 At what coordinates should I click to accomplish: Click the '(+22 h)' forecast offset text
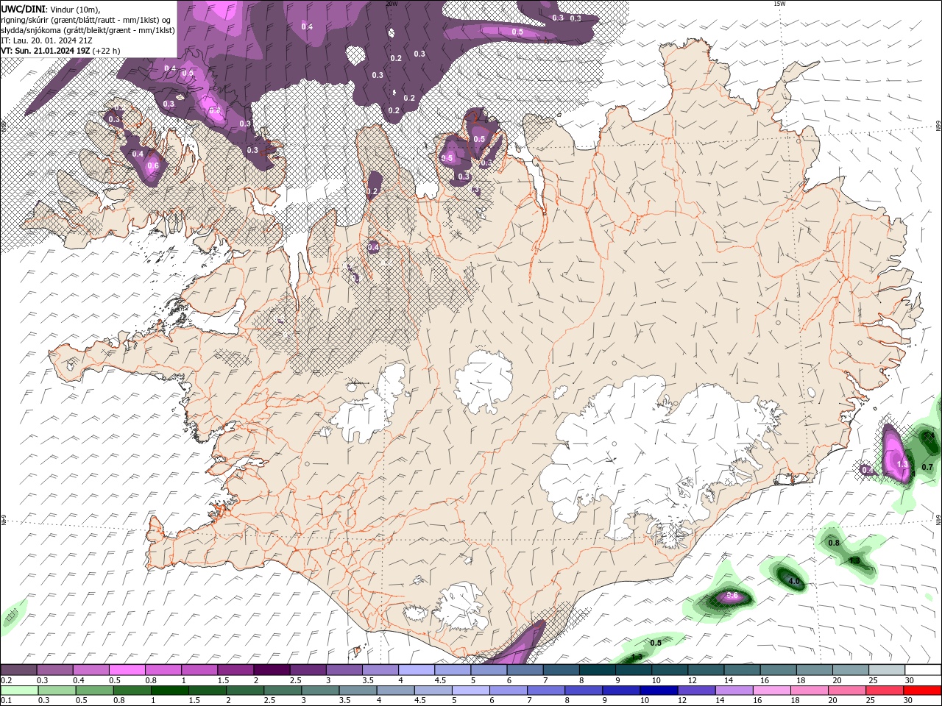tap(107, 51)
